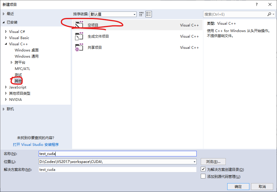This screenshot has width=277, height=192.
Task: Select the 共享项目 template icon
Action: 79,47
